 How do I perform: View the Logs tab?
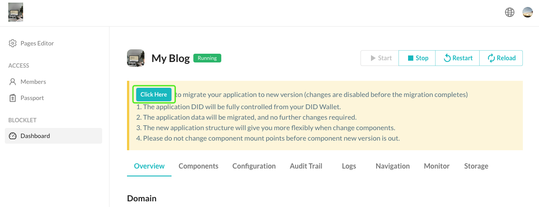pyautogui.click(x=349, y=166)
